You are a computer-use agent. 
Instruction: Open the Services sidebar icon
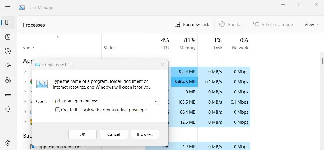[x=8, y=109]
